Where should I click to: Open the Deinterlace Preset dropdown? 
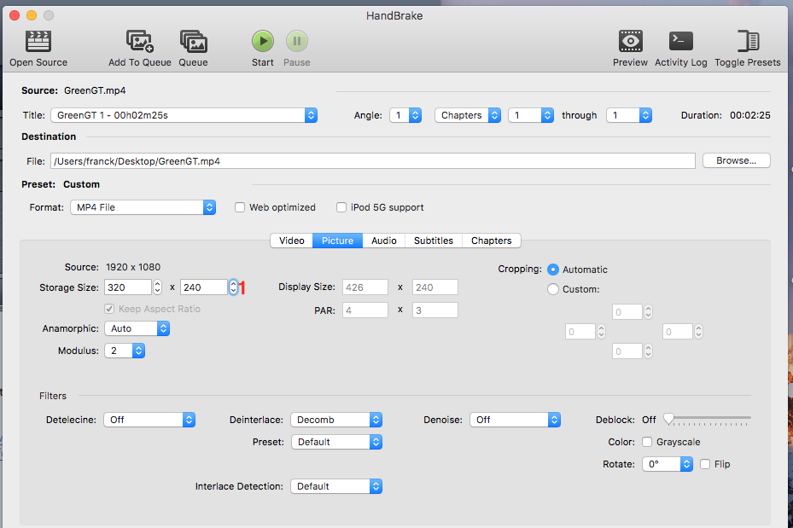(337, 442)
